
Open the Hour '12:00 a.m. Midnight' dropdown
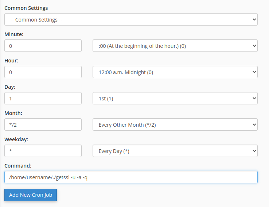coord(175,72)
